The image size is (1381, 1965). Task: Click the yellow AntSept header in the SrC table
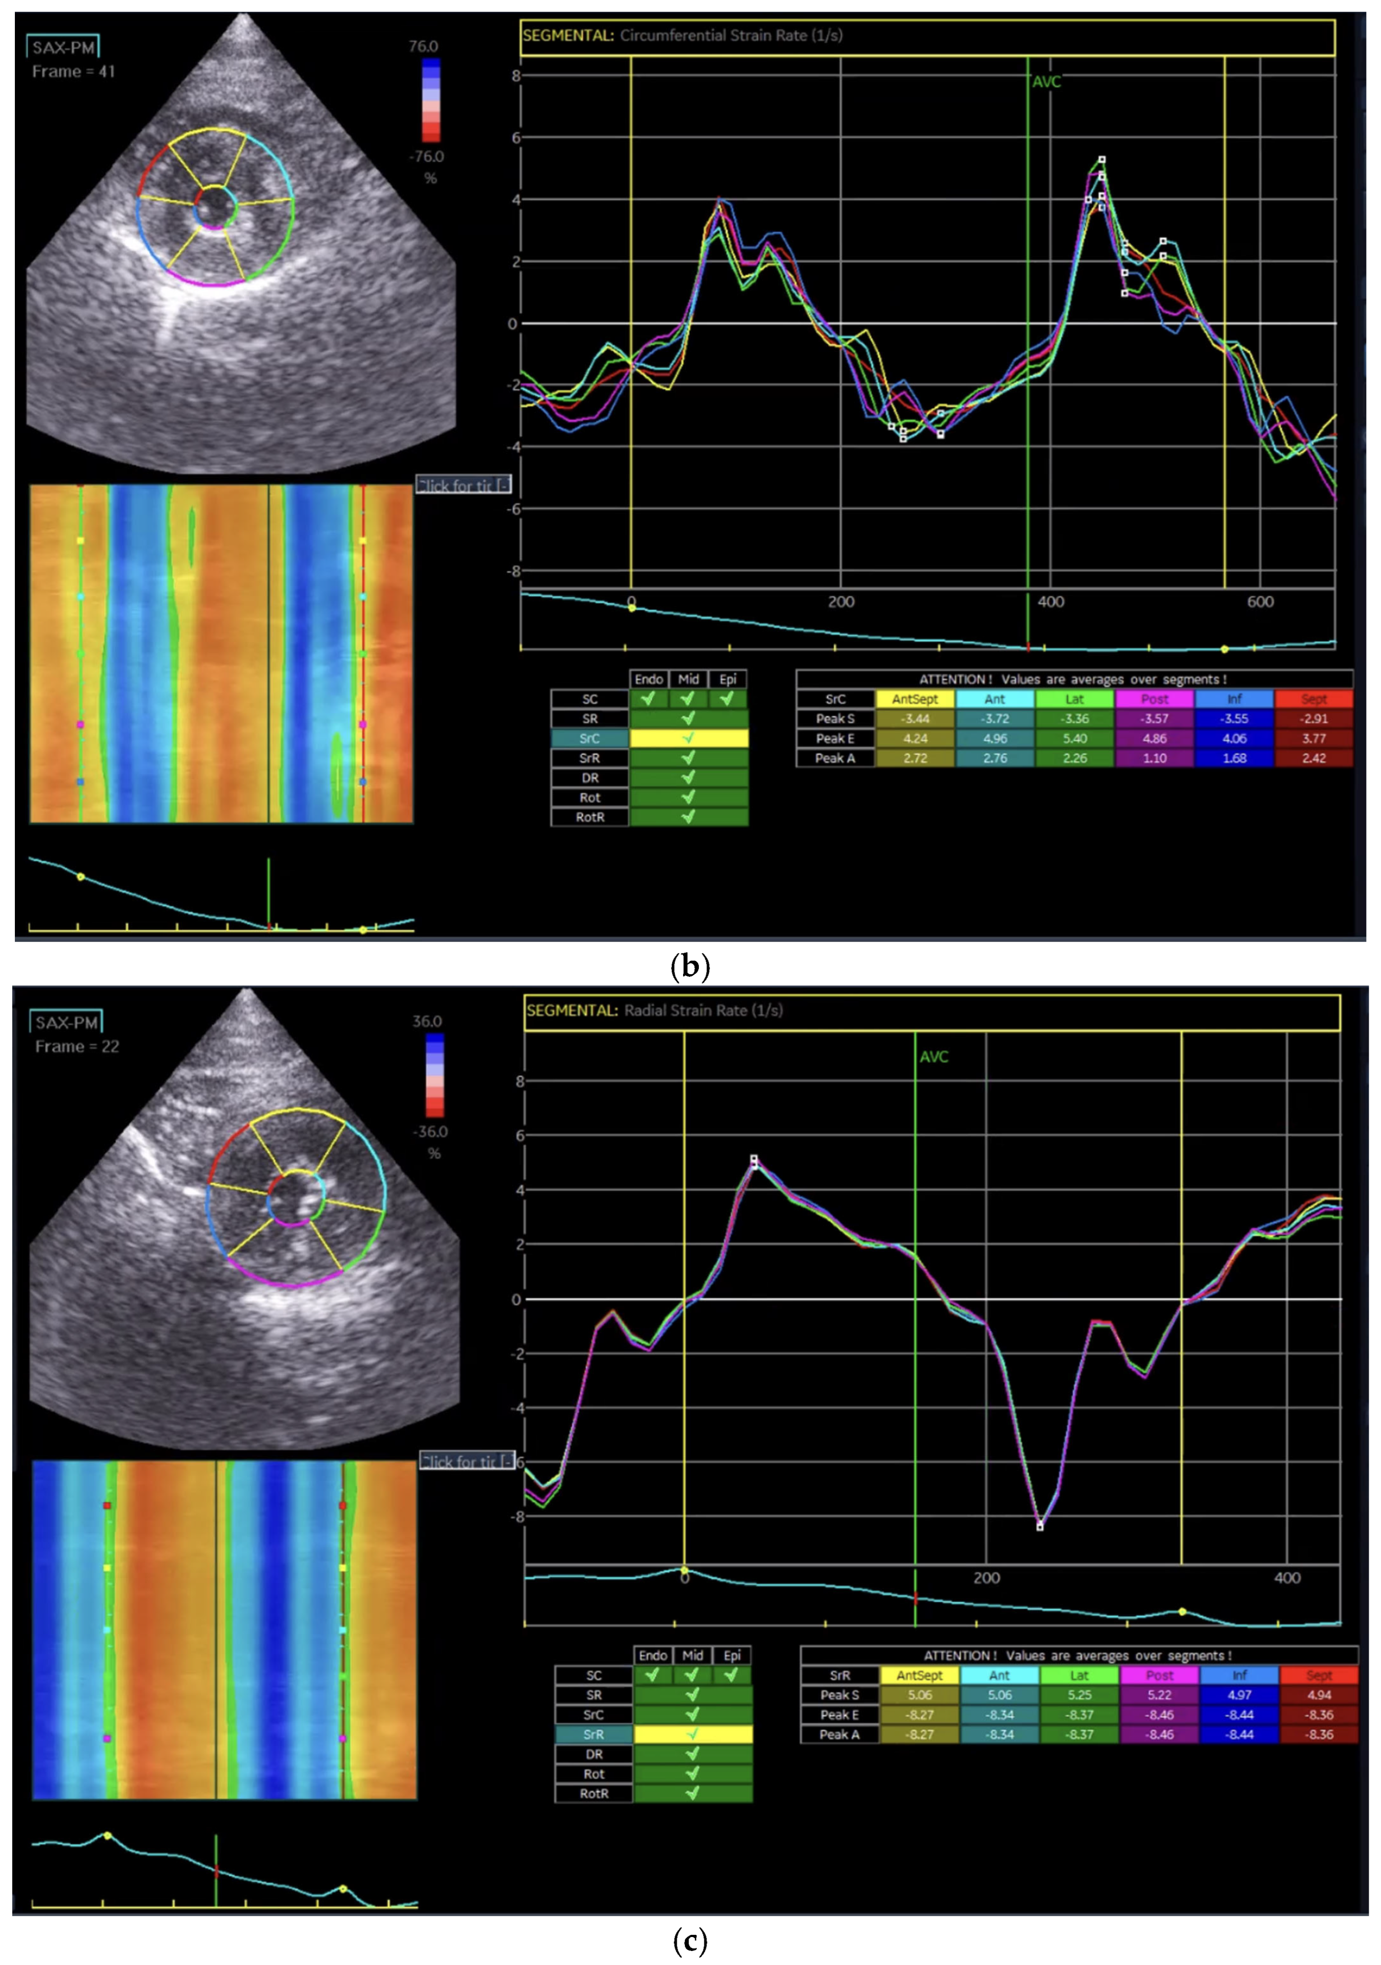tap(914, 698)
